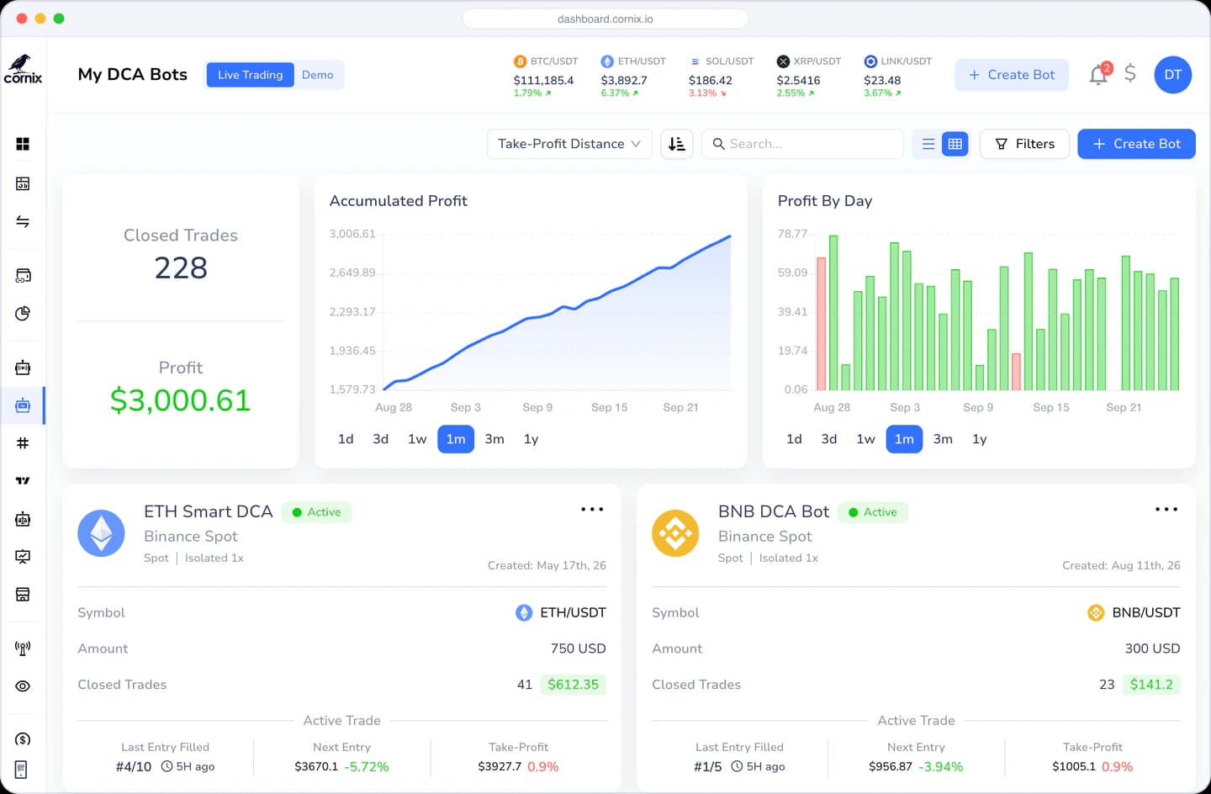Click the $3,000.61 total profit value
Screen dimensions: 1211x794
pos(181,400)
